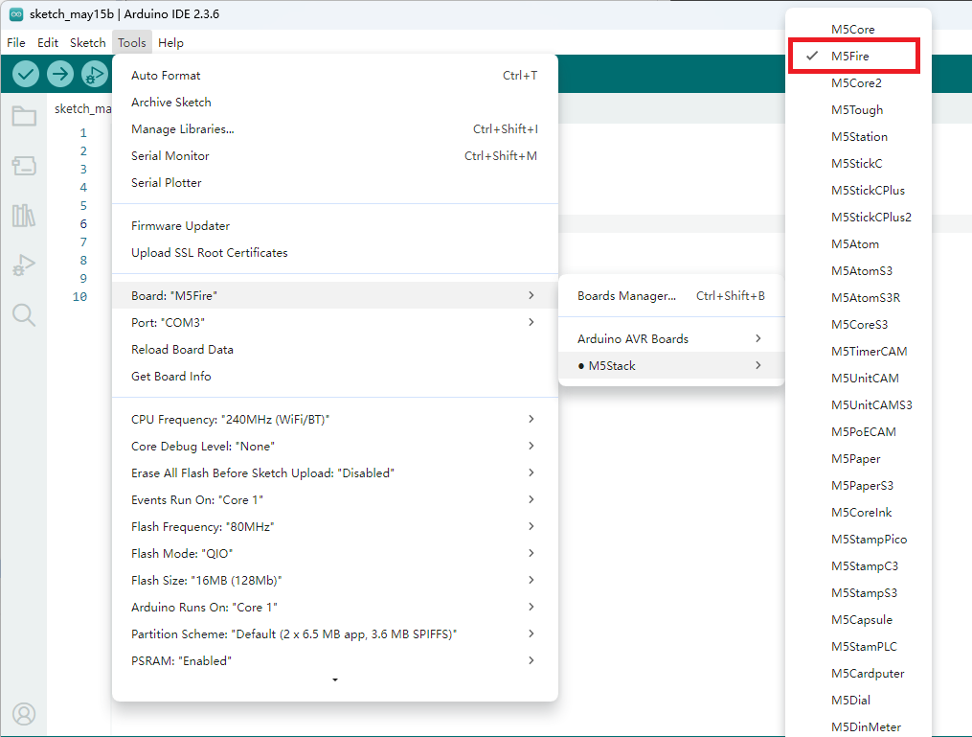This screenshot has width=972, height=737.
Task: Expand the Partition Scheme submenu
Action: point(335,634)
